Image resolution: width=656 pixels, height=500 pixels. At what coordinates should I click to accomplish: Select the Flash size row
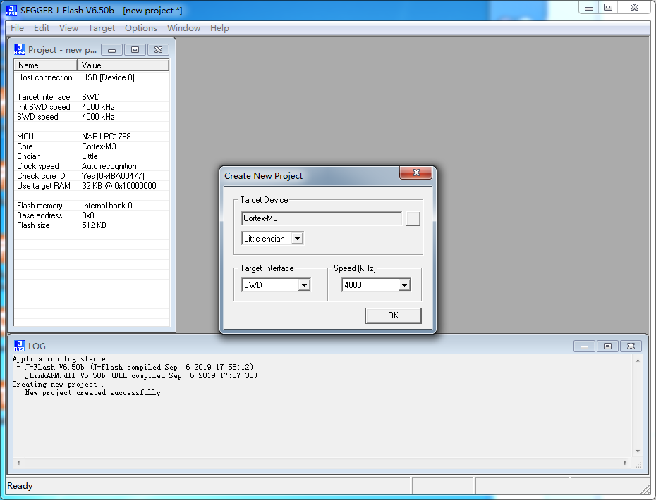coord(92,225)
